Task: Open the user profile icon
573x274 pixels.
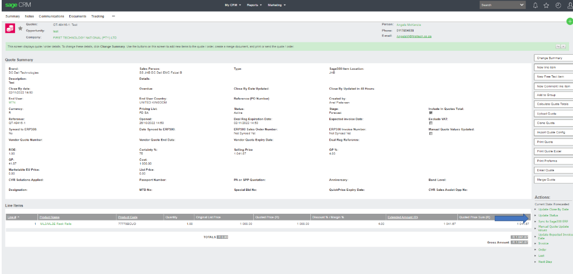Action: click(569, 5)
